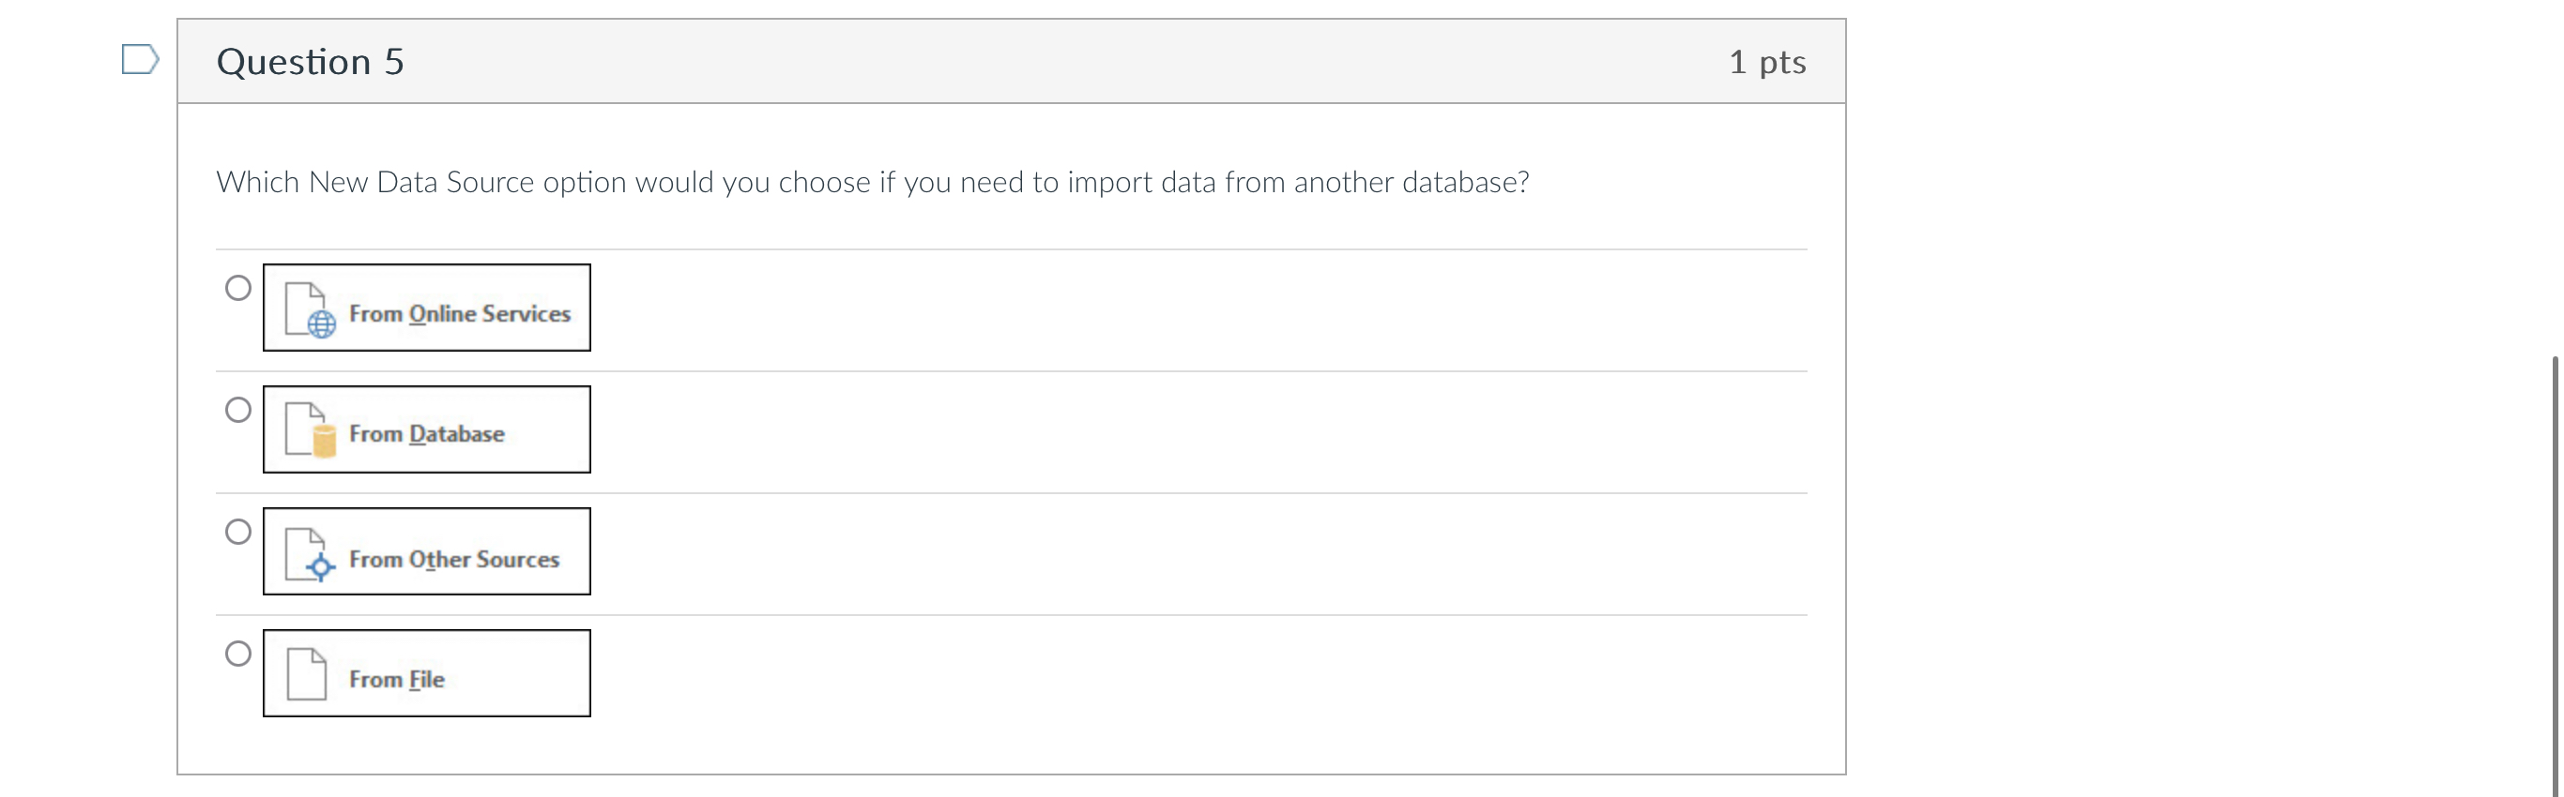
Task: Click the yellow cylinder database document icon
Action: 310,429
